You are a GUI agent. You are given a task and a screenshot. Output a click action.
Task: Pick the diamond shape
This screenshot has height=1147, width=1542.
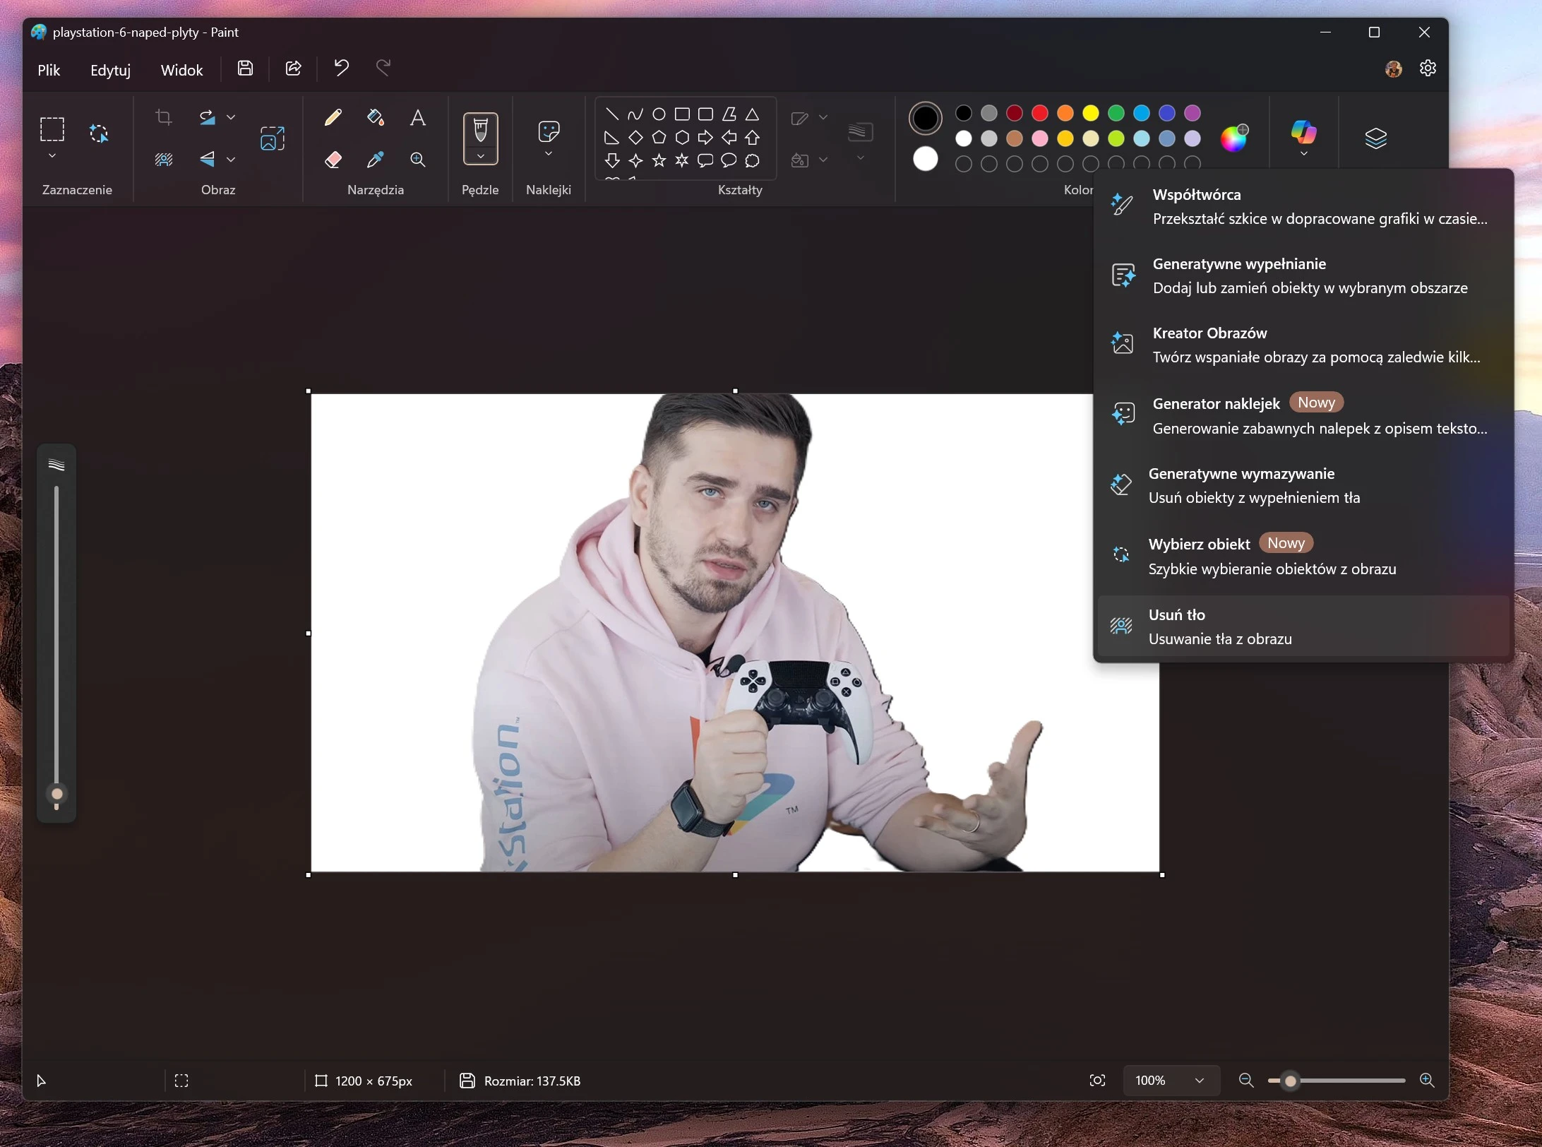(x=635, y=138)
